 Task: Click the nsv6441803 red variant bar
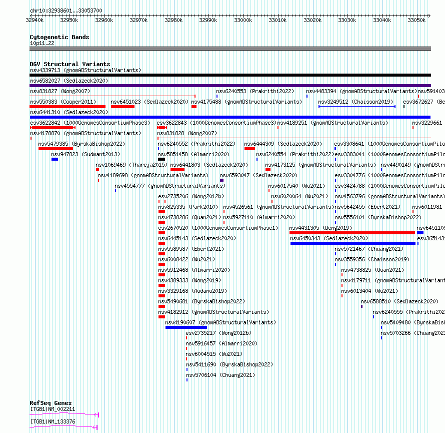click(x=177, y=170)
